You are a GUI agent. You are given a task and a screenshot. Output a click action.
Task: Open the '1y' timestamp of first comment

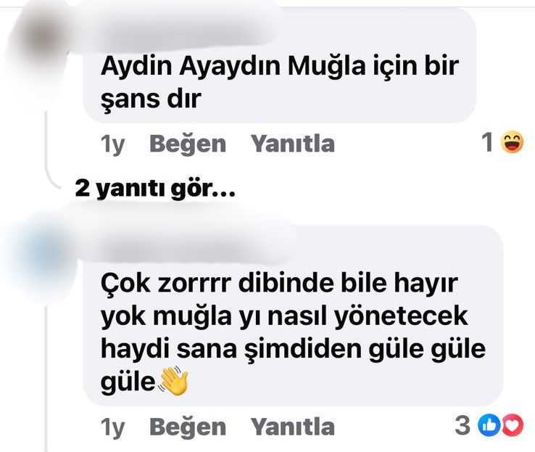tap(112, 144)
